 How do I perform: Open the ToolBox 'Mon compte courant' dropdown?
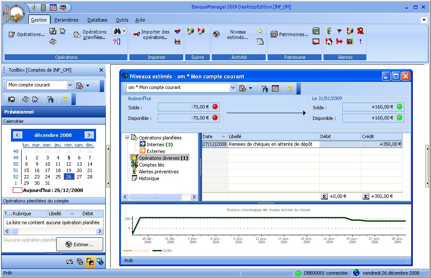70,85
